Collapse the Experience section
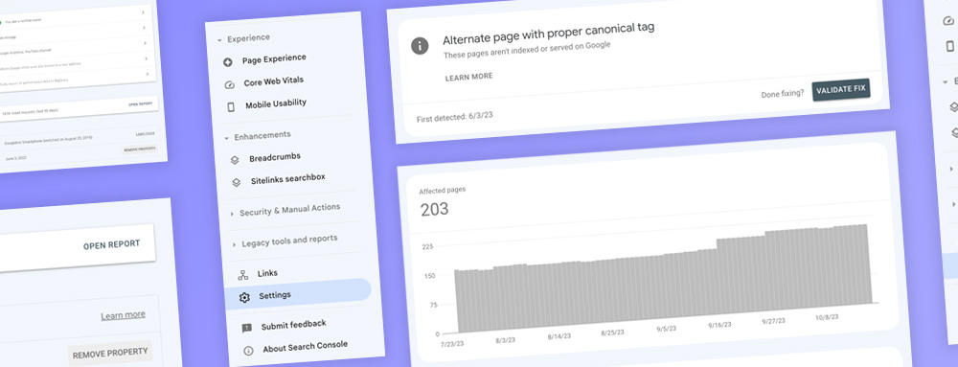958x367 pixels. point(219,40)
